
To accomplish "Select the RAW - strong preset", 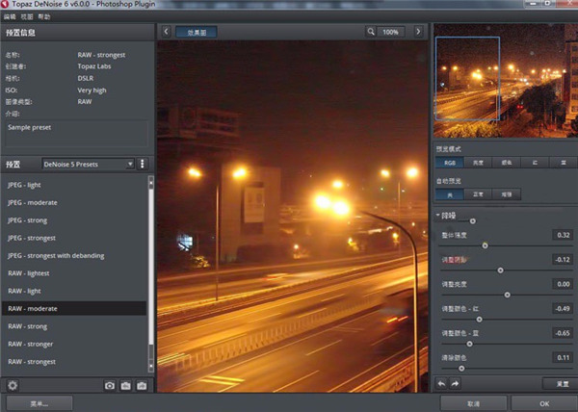I will (x=27, y=326).
